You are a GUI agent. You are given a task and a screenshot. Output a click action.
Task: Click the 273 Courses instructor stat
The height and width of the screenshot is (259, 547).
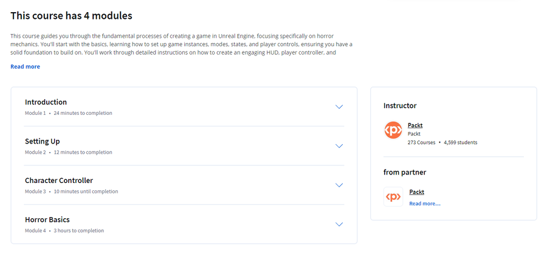pyautogui.click(x=421, y=142)
